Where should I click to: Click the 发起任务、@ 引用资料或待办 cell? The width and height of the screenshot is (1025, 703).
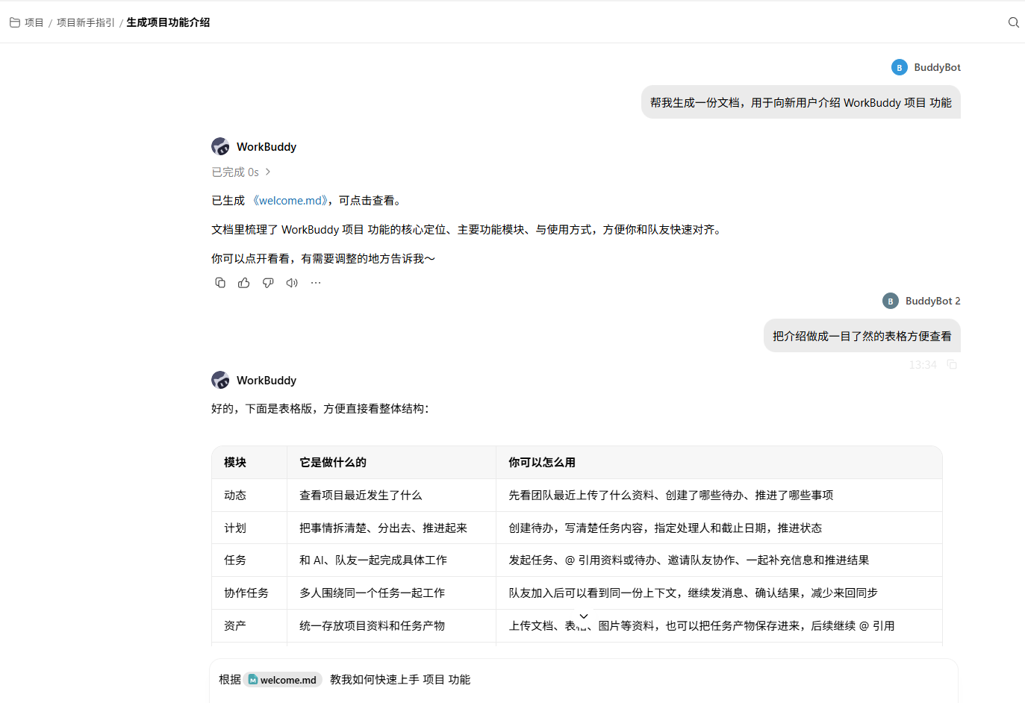tap(719, 560)
